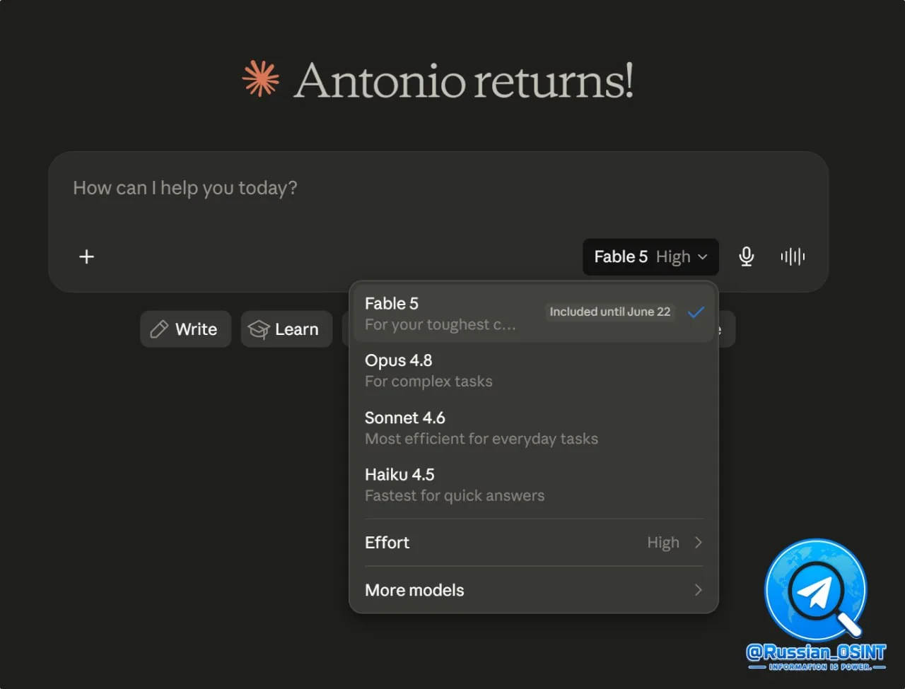Click the Write suggestion button
905x689 pixels.
click(x=185, y=329)
